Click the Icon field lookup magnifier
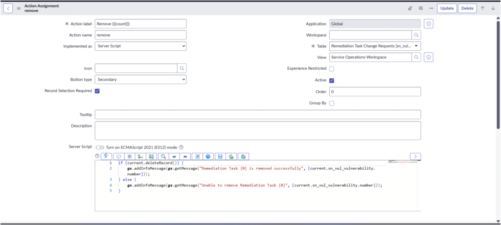 (x=182, y=68)
